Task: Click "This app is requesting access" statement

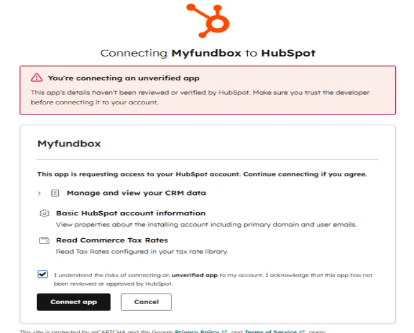Action: 202,174
